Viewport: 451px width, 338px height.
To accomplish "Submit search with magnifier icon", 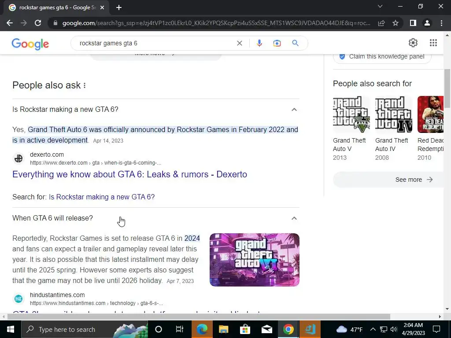I will tap(295, 43).
